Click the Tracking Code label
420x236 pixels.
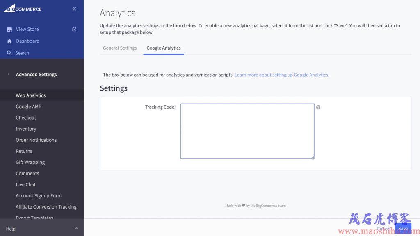click(x=160, y=107)
